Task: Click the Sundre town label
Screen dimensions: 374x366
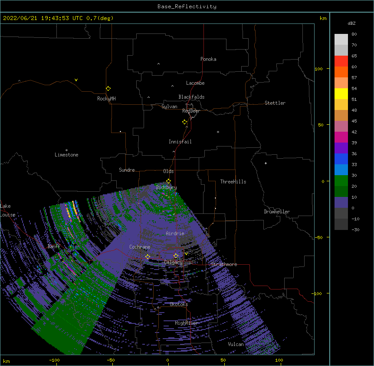Action: click(x=127, y=170)
